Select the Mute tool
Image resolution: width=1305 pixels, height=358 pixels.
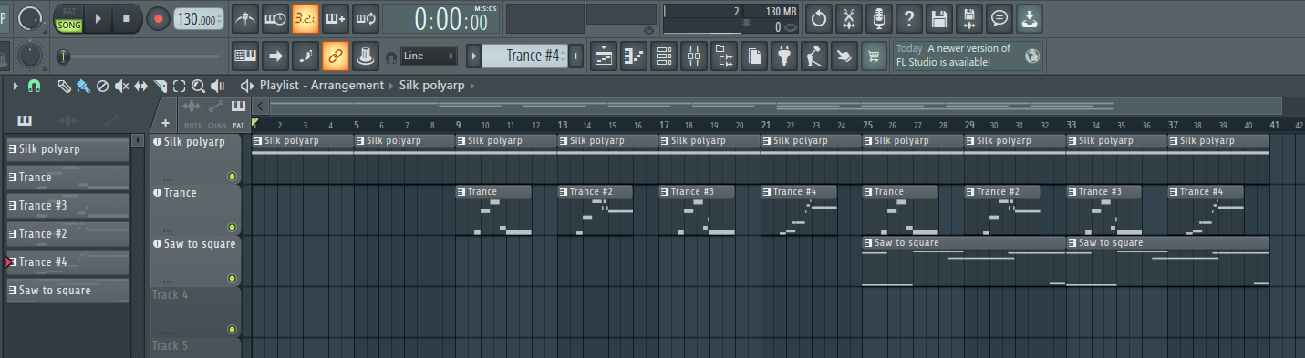(121, 86)
